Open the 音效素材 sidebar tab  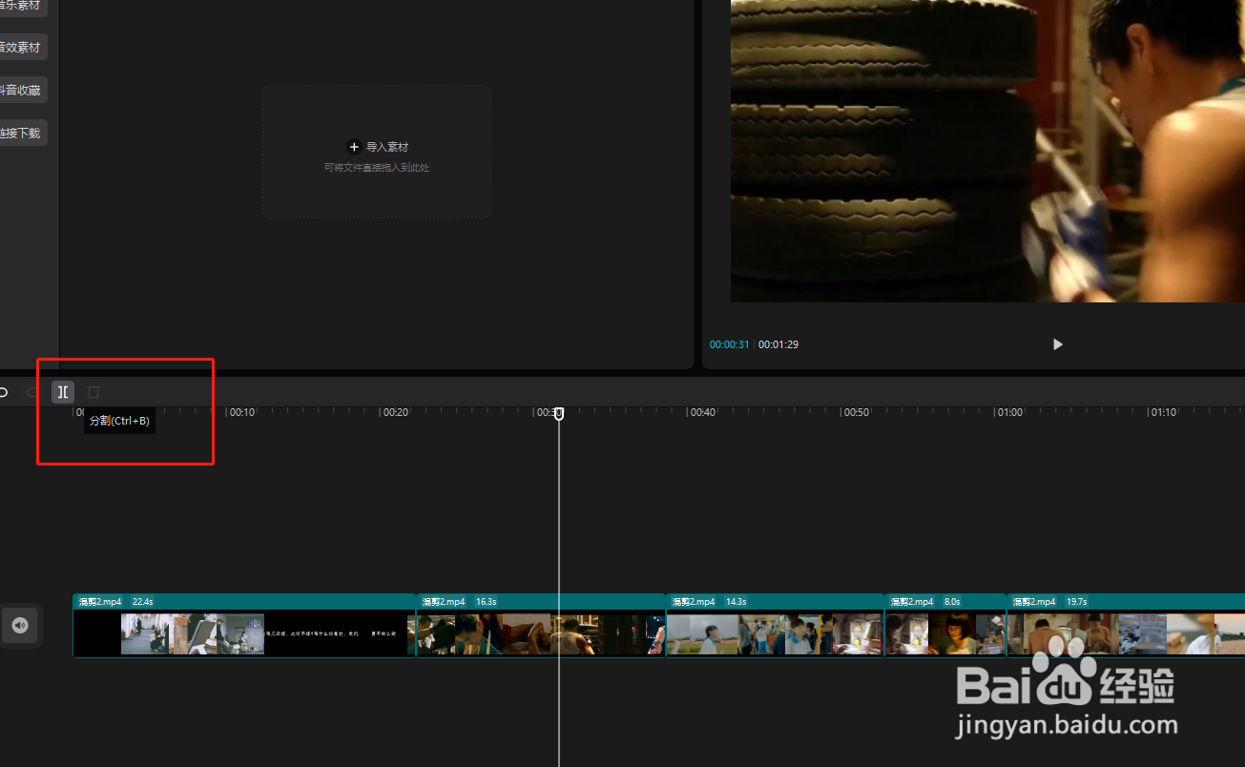click(21, 48)
